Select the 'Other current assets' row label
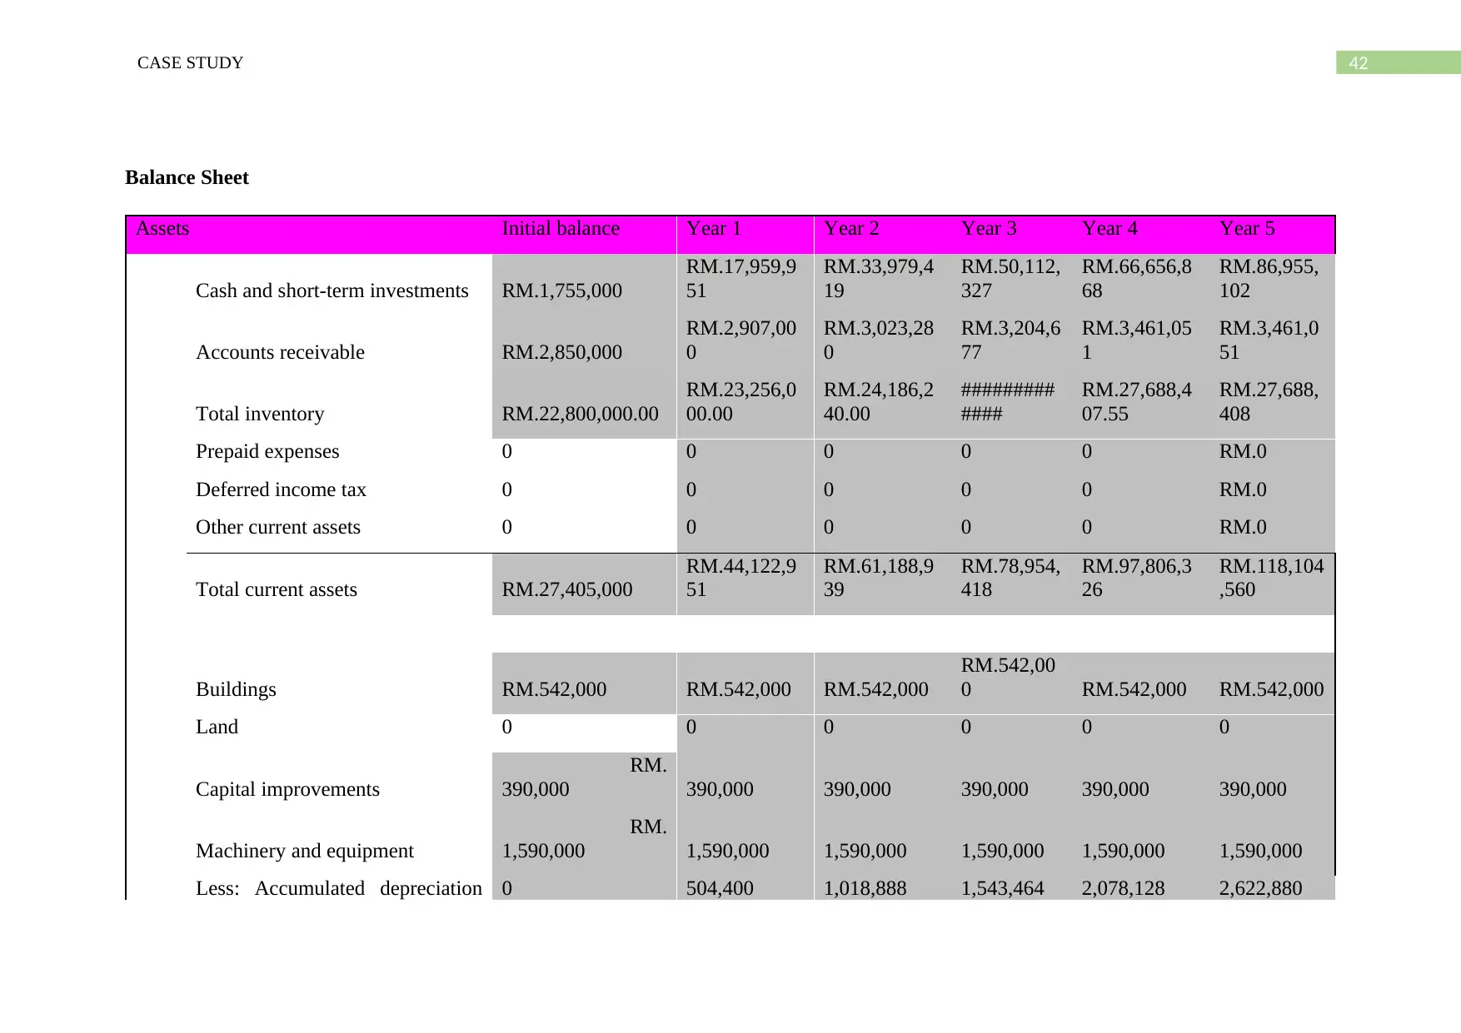This screenshot has width=1461, height=1033. [x=278, y=527]
